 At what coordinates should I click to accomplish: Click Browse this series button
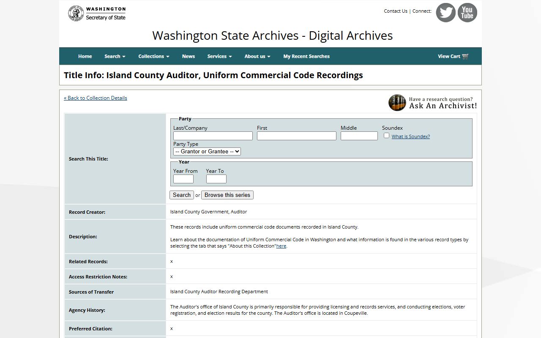(227, 195)
